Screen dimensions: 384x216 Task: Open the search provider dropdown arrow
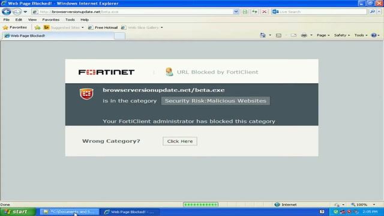click(x=379, y=12)
